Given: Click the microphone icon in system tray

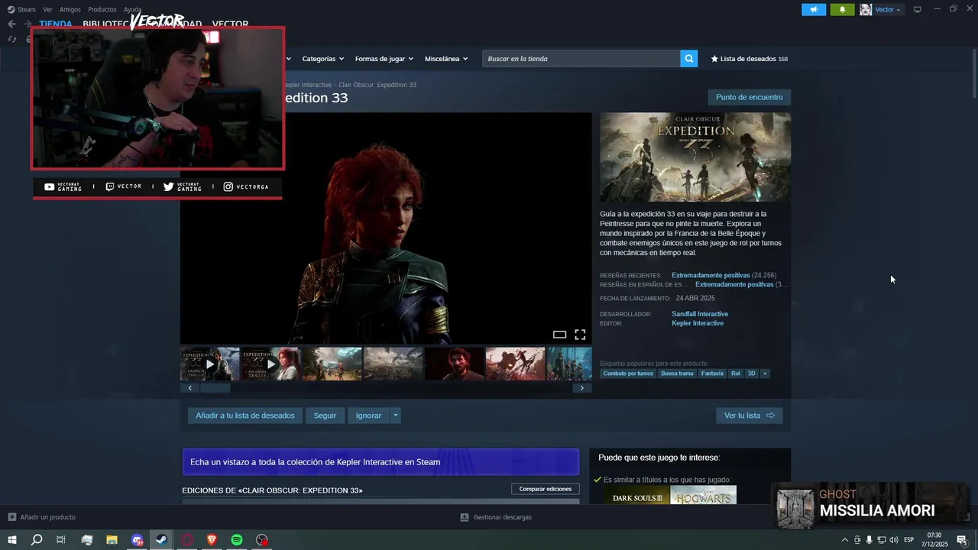Looking at the screenshot, I should tap(870, 540).
